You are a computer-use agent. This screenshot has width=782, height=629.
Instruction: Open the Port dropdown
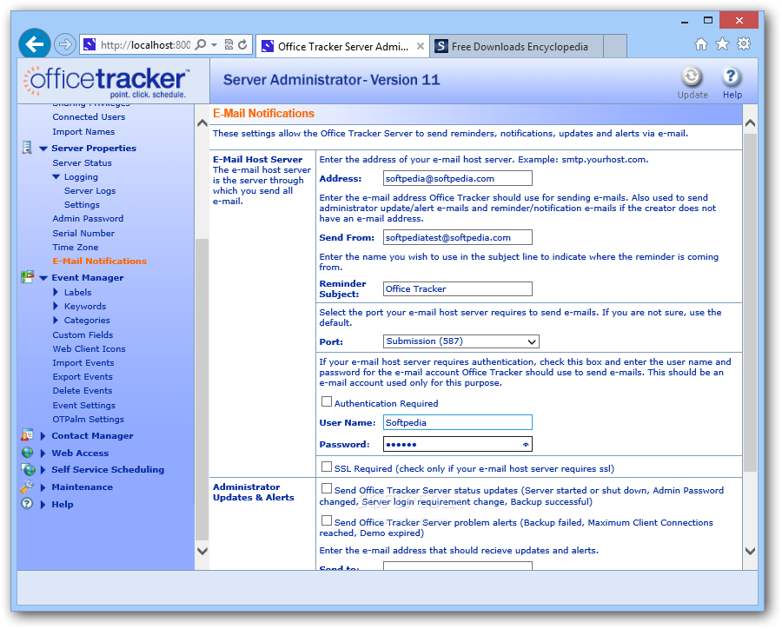coord(461,341)
